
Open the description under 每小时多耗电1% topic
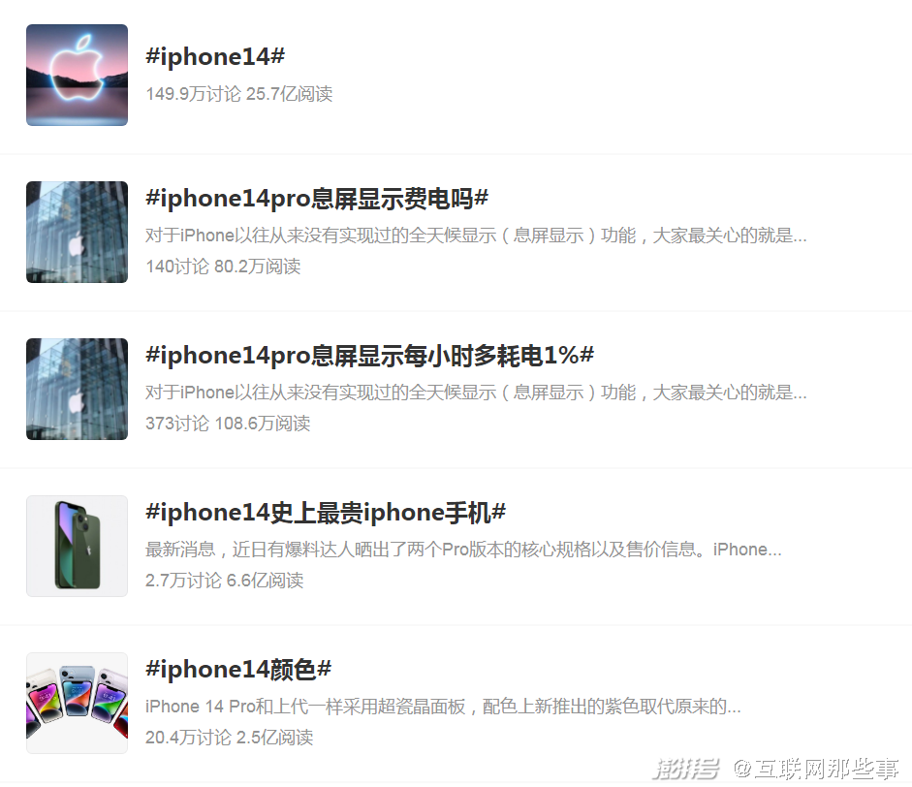click(x=476, y=393)
